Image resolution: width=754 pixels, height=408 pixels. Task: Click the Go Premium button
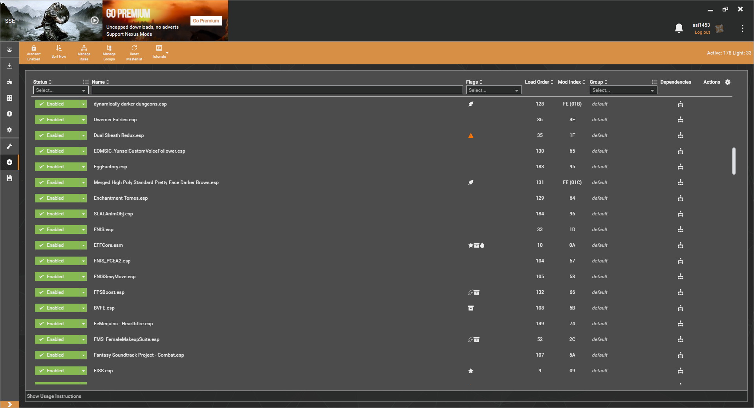point(206,21)
